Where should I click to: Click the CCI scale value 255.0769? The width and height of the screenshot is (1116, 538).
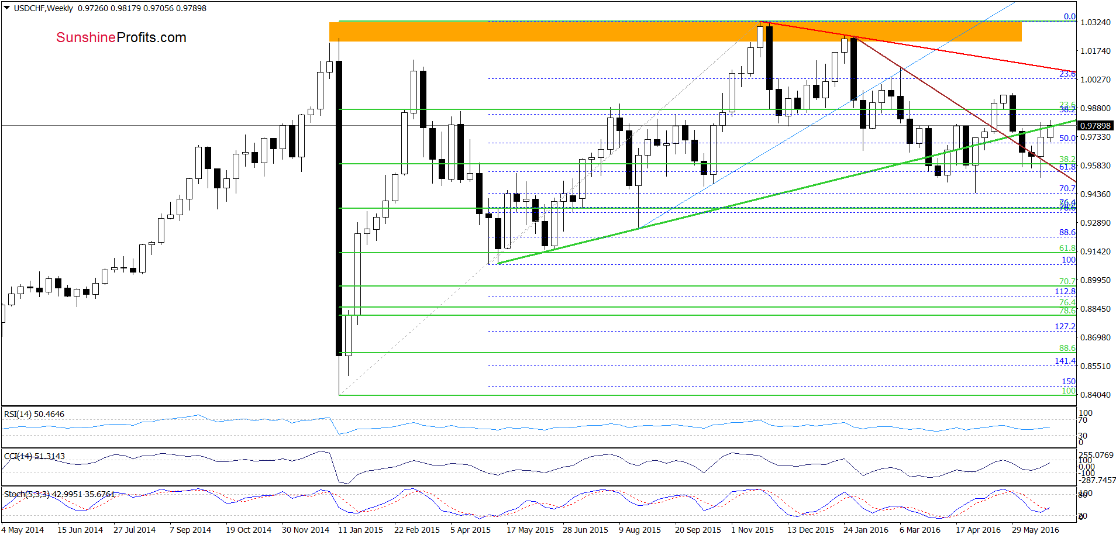click(1096, 455)
